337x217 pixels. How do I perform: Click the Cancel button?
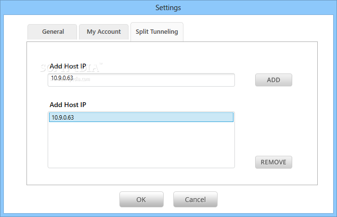click(x=195, y=200)
